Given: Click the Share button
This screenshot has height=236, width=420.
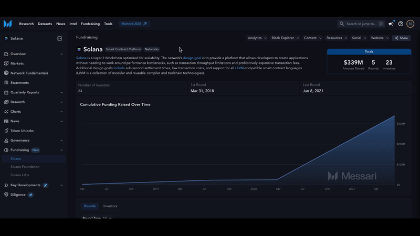Looking at the screenshot, I should click(x=401, y=38).
